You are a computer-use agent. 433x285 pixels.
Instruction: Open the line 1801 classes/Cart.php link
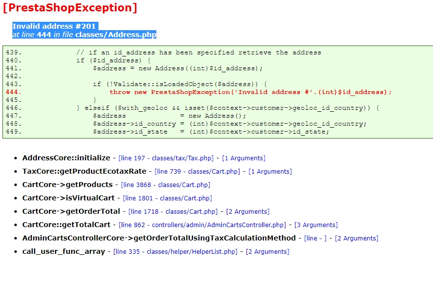pos(167,198)
